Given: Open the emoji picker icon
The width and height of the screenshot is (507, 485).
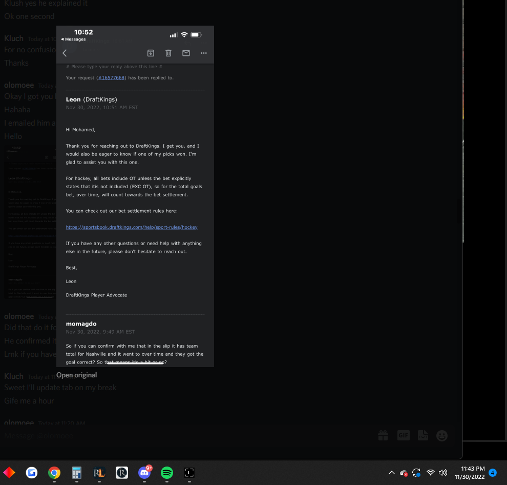Looking at the screenshot, I should pos(442,435).
